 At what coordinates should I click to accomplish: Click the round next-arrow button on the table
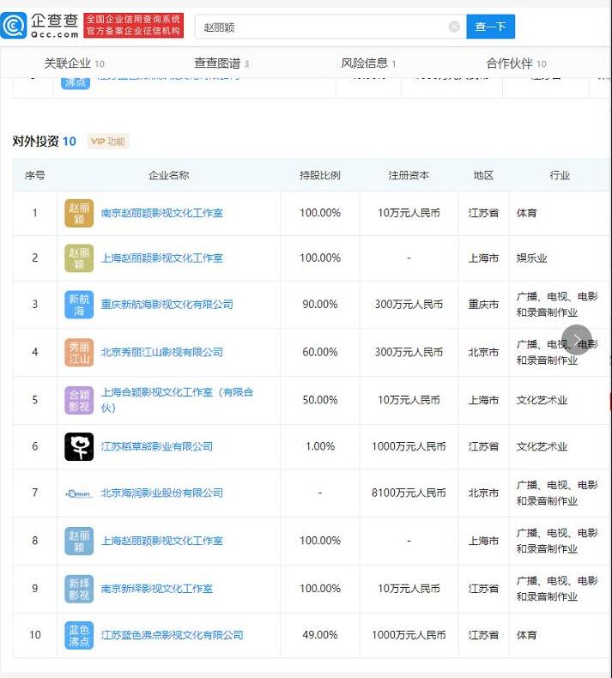point(577,340)
